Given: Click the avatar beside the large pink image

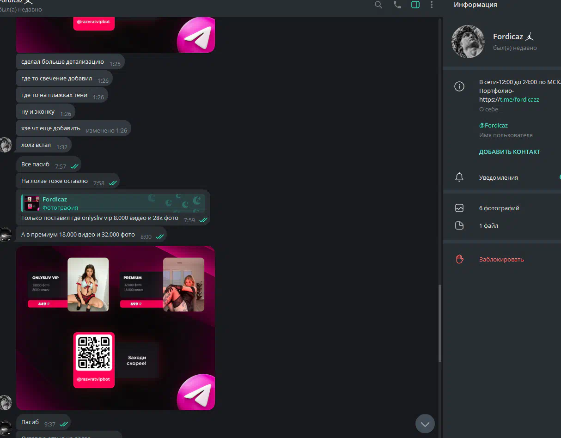Looking at the screenshot, I should click(5, 402).
